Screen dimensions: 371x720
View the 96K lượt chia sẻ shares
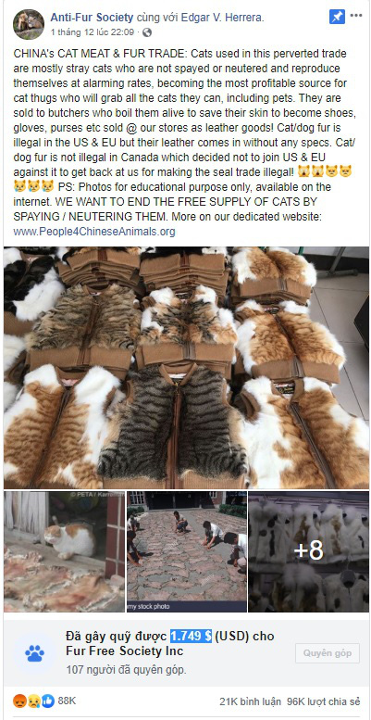[x=325, y=701]
